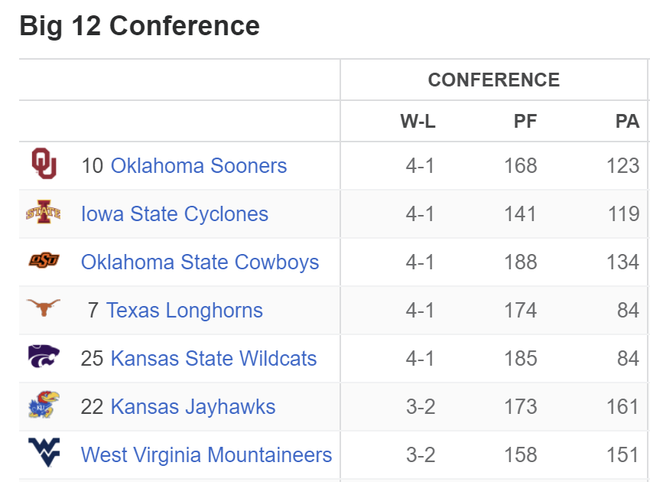Screen dimensions: 650x482
Task: Click the Kansas Jayhawks bird logo
Action: click(x=44, y=405)
